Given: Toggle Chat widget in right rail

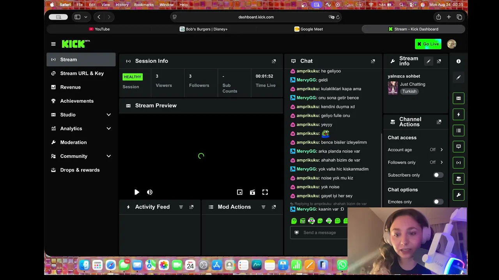Looking at the screenshot, I should [x=458, y=147].
